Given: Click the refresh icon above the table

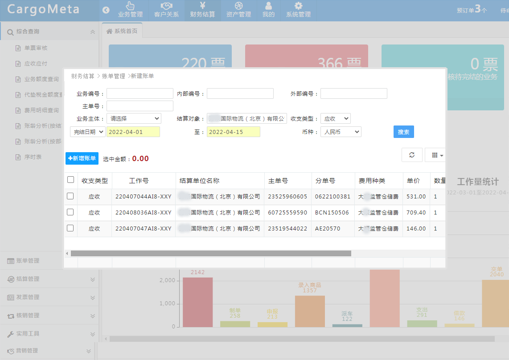Looking at the screenshot, I should click(412, 155).
